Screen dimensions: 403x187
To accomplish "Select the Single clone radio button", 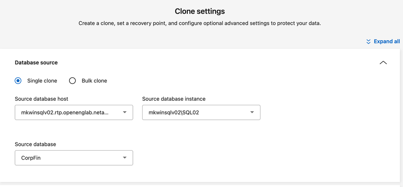I will coord(18,81).
